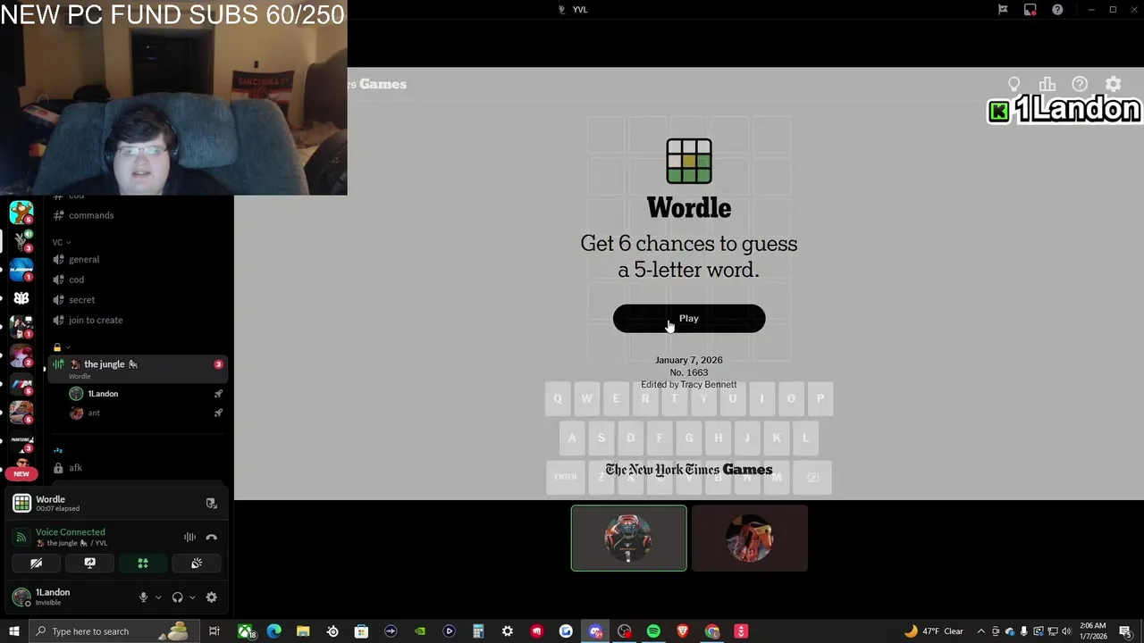
Task: Click the backspace key on Wordle keyboard
Action: [x=812, y=478]
